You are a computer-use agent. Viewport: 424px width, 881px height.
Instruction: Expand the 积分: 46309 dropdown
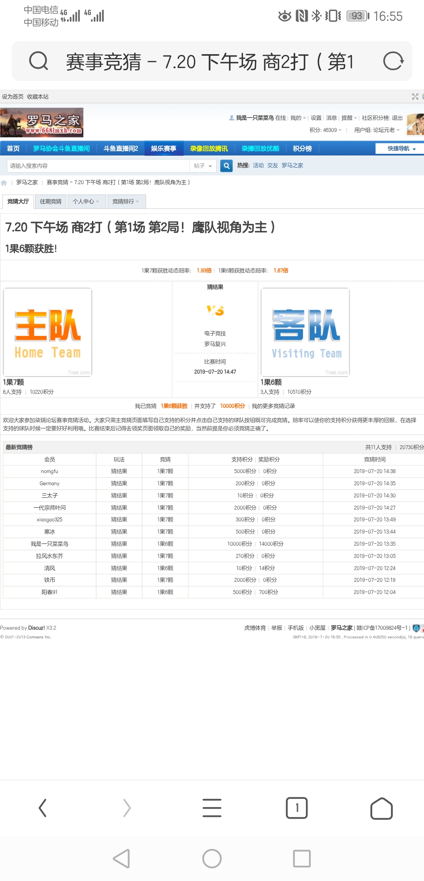(325, 130)
